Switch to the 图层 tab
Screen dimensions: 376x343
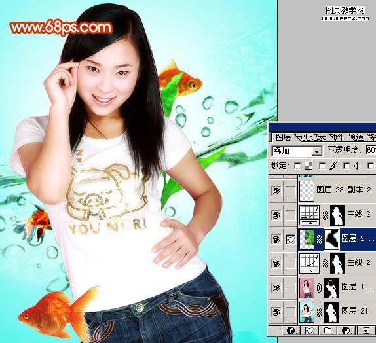(x=283, y=137)
